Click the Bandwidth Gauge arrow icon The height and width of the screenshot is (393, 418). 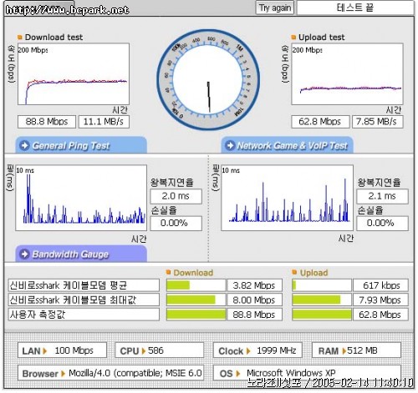point(25,254)
